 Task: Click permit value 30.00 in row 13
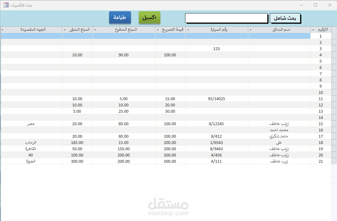pyautogui.click(x=170, y=111)
